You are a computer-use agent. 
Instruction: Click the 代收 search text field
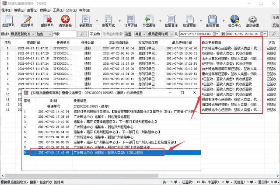65,34
